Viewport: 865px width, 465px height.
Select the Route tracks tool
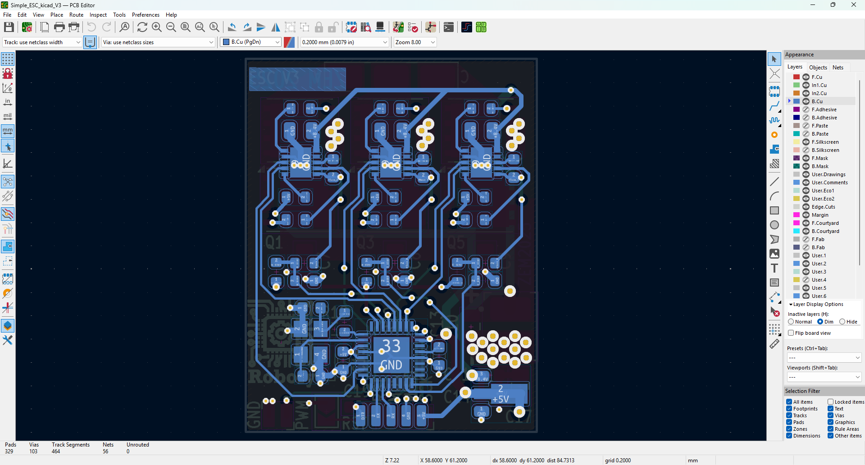pyautogui.click(x=774, y=106)
